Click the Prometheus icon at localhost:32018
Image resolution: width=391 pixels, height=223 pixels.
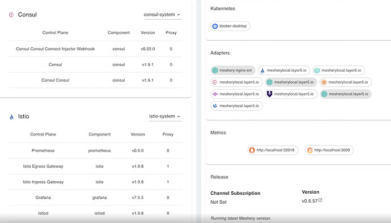[x=252, y=150]
